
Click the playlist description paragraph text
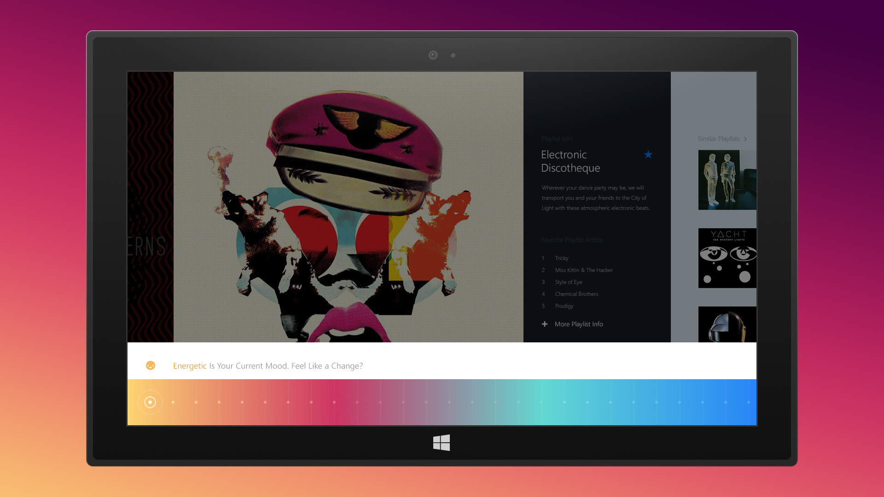tap(596, 198)
